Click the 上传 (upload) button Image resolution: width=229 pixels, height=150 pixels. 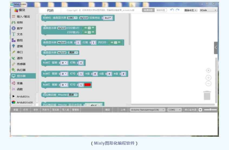(x=123, y=110)
